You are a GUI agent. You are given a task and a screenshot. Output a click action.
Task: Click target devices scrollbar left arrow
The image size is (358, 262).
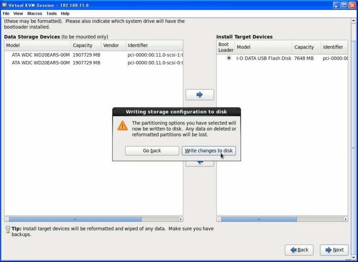tap(219, 219)
